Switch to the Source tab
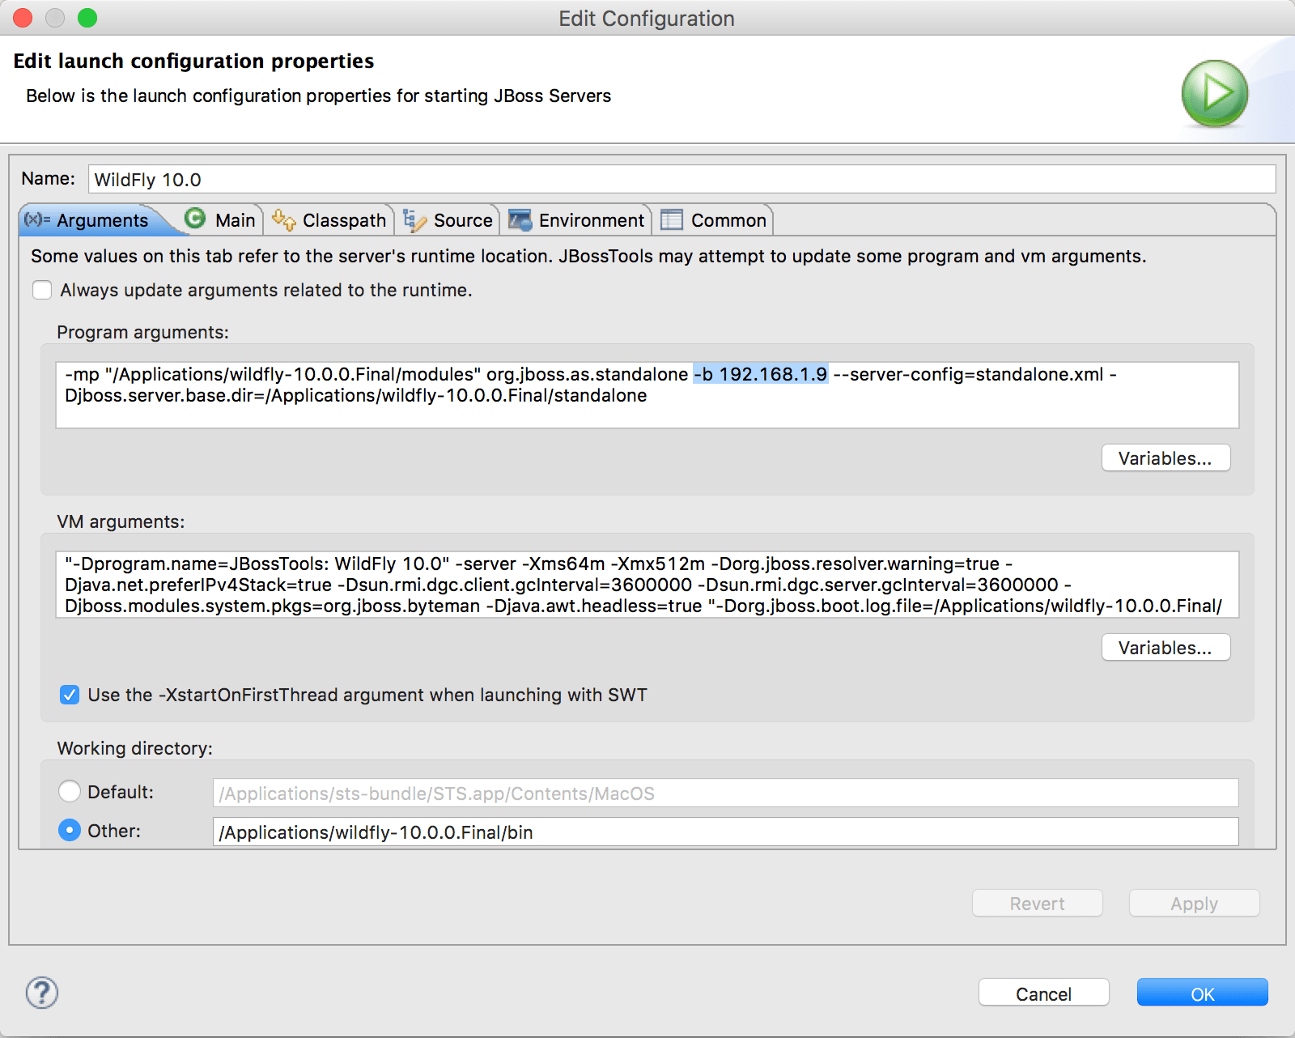This screenshot has height=1038, width=1295. point(448,220)
